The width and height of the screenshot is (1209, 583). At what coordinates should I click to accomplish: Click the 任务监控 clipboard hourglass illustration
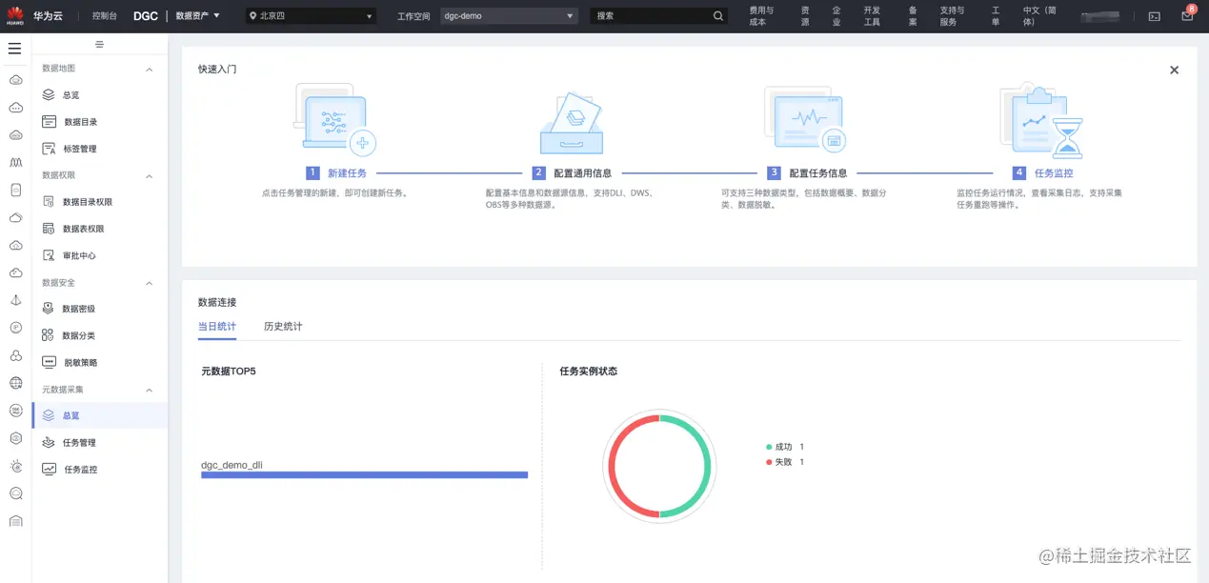pyautogui.click(x=1041, y=121)
